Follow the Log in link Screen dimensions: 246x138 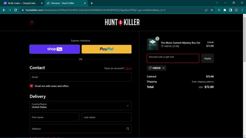[x=128, y=68]
